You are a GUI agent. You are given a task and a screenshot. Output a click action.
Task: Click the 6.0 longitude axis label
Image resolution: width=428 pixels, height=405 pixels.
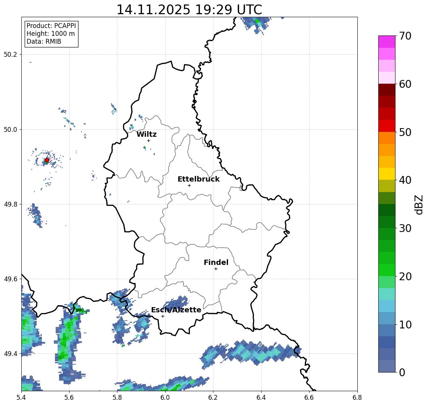(x=166, y=398)
